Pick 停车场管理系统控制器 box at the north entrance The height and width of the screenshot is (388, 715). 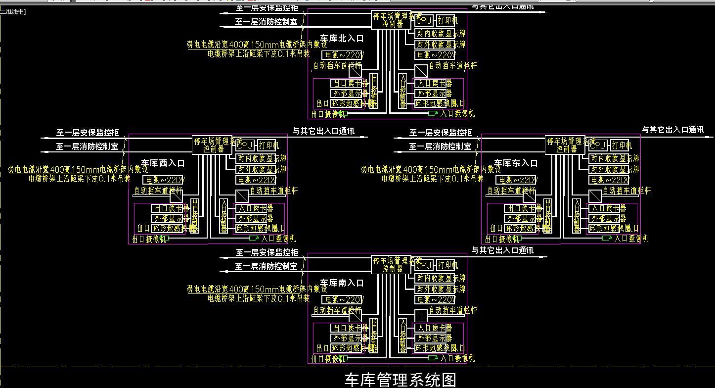point(391,20)
